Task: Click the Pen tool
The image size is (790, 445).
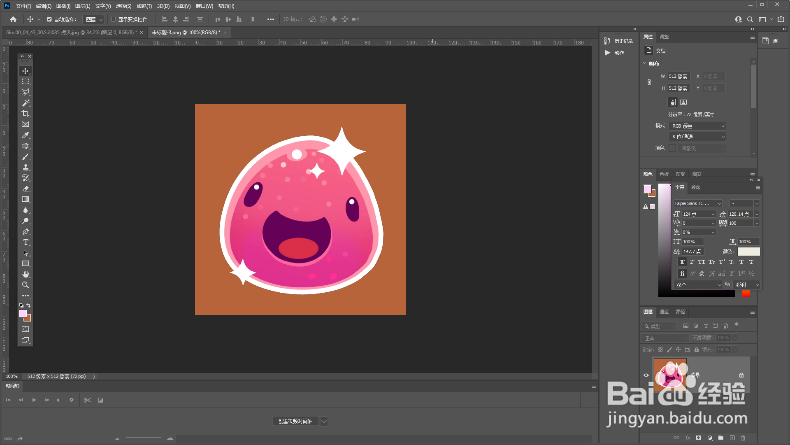Action: 26,231
